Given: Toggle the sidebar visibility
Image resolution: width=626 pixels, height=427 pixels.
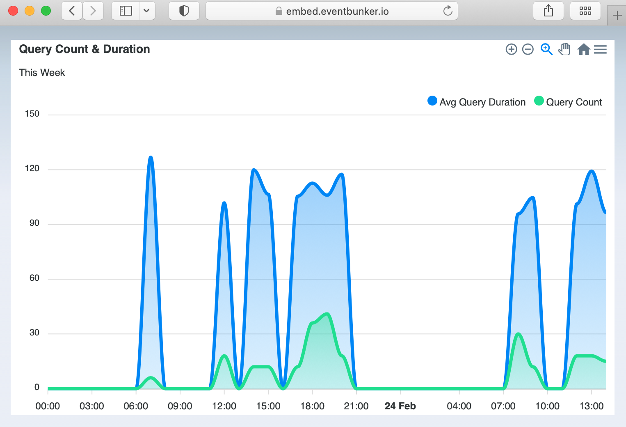Looking at the screenshot, I should (x=126, y=11).
